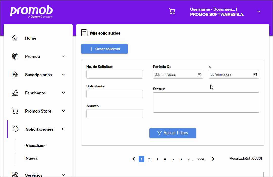Image resolution: width=273 pixels, height=177 pixels.
Task: Click the Status selection box
Action: click(206, 102)
